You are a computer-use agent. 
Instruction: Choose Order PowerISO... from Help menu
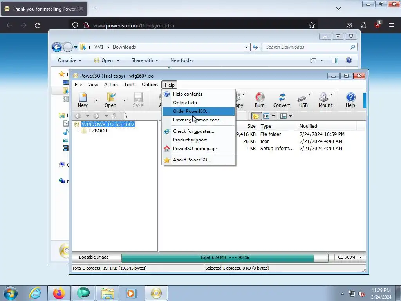tap(199, 111)
